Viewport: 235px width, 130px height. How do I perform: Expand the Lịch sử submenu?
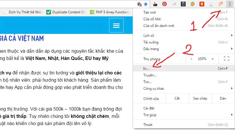[184, 36]
